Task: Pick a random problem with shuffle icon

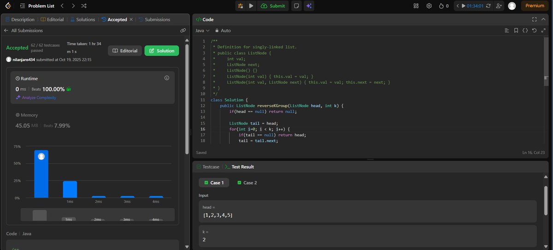Action: pos(83,6)
